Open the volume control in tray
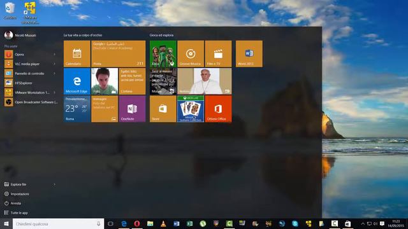Image resolution: width=408 pixels, height=229 pixels. coord(375,223)
